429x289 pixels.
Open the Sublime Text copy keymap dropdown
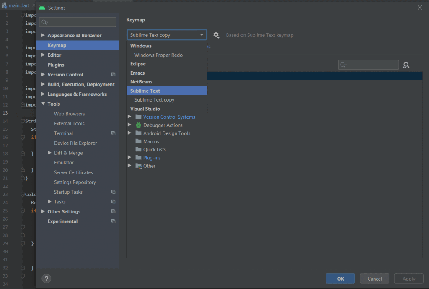pyautogui.click(x=167, y=35)
